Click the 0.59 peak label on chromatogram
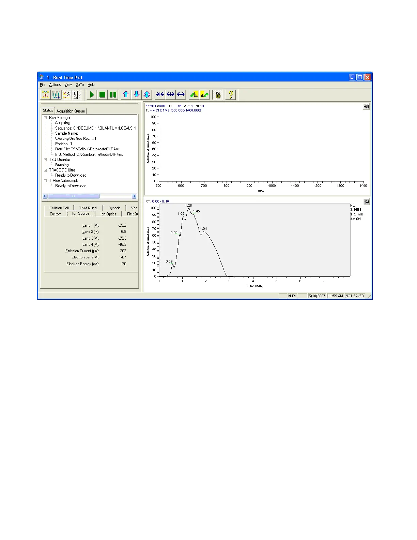 [x=169, y=261]
